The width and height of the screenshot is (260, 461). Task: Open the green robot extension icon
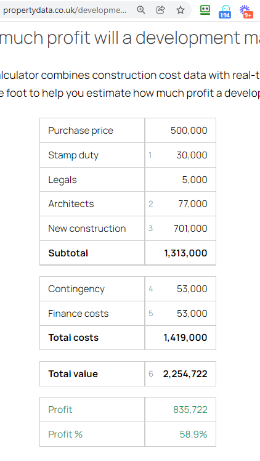[x=205, y=10]
